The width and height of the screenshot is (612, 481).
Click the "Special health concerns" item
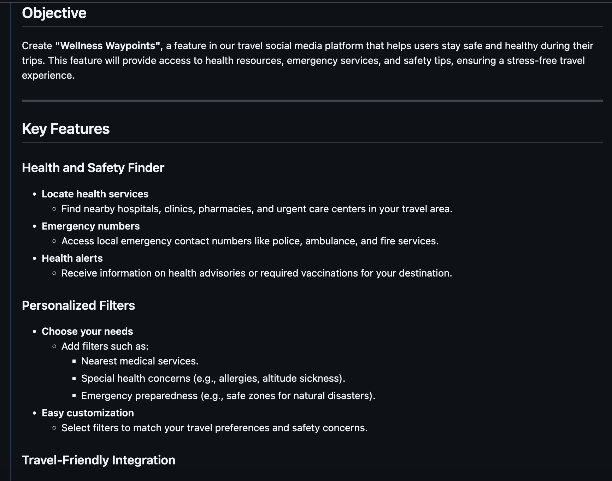(x=213, y=378)
